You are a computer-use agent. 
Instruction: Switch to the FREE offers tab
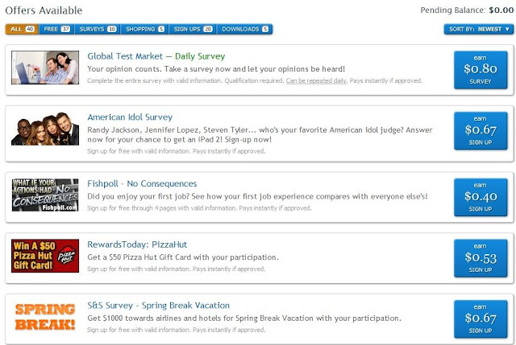(x=55, y=29)
